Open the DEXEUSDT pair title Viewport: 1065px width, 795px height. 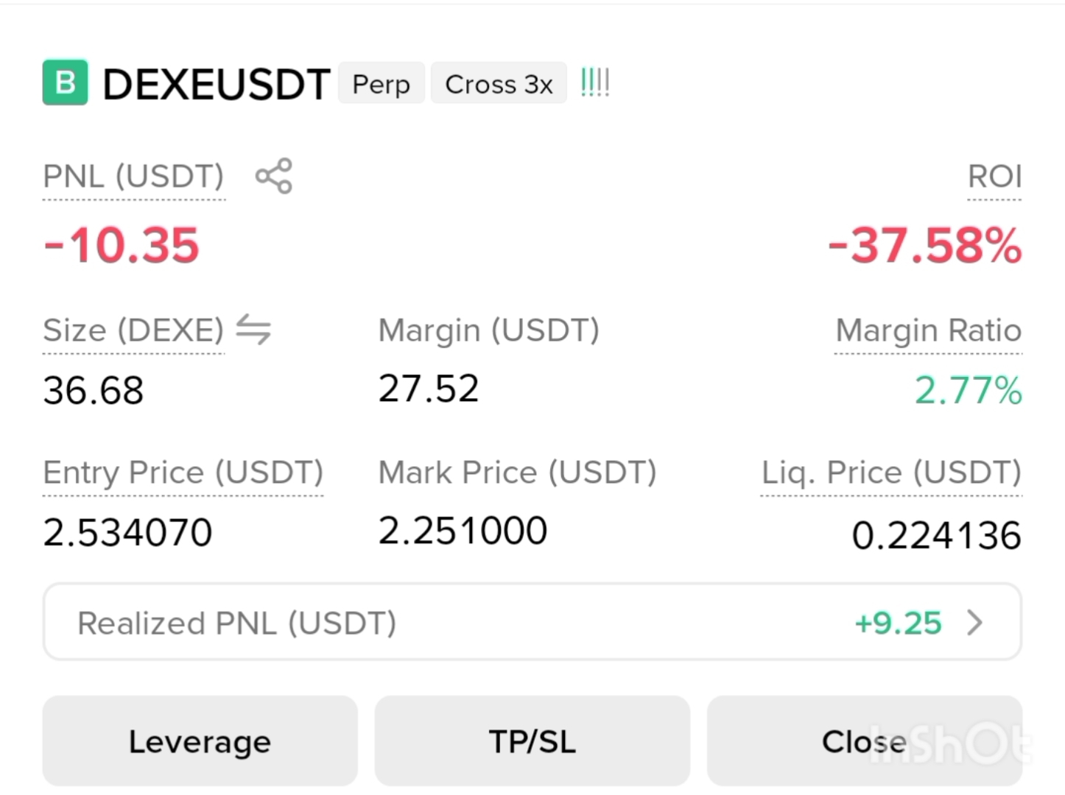(x=217, y=84)
